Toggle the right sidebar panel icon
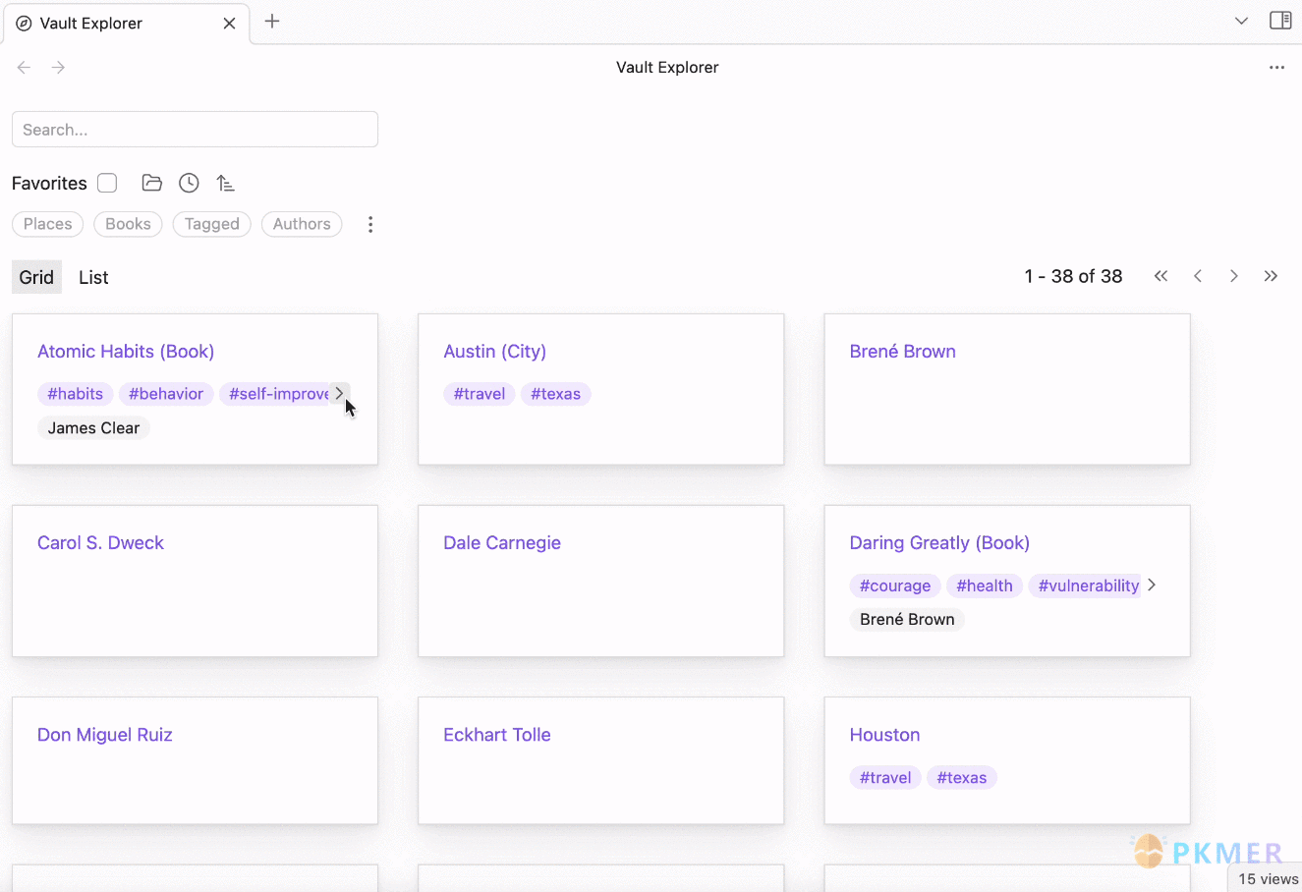The height and width of the screenshot is (892, 1302). click(x=1280, y=21)
